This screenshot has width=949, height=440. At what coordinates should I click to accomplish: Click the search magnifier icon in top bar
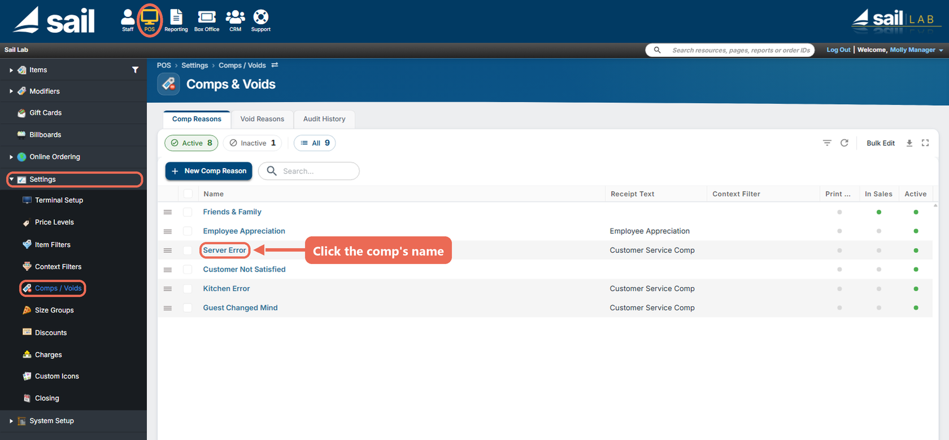tap(657, 50)
